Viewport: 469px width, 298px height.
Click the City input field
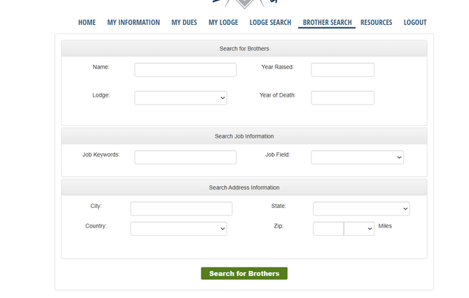[181, 209]
